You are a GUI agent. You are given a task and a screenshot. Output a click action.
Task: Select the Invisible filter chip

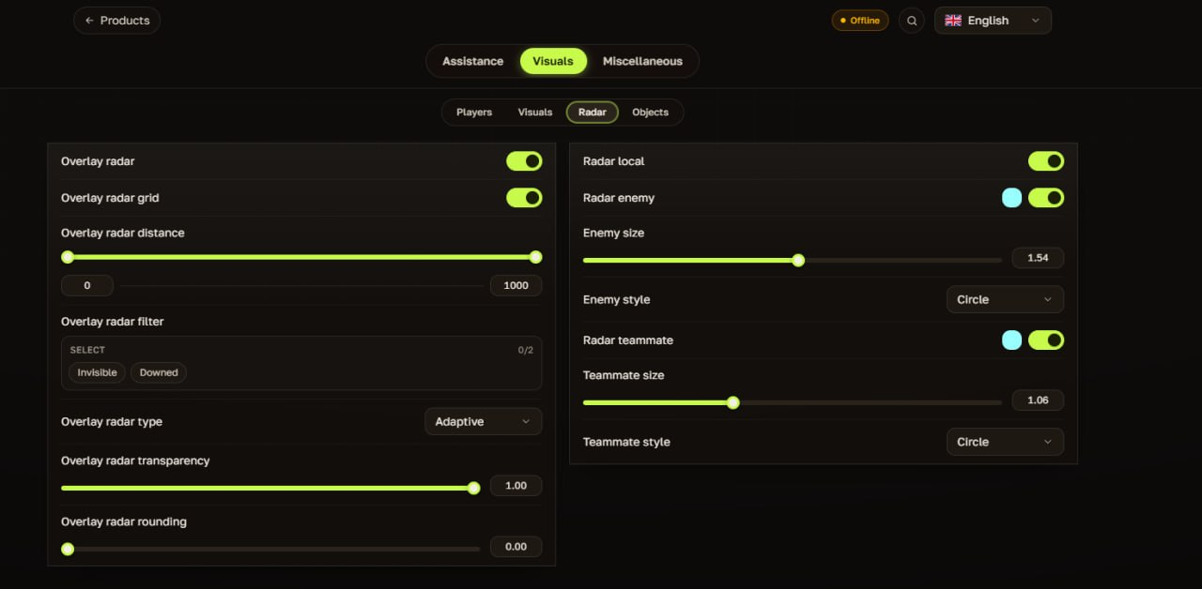[x=97, y=372]
